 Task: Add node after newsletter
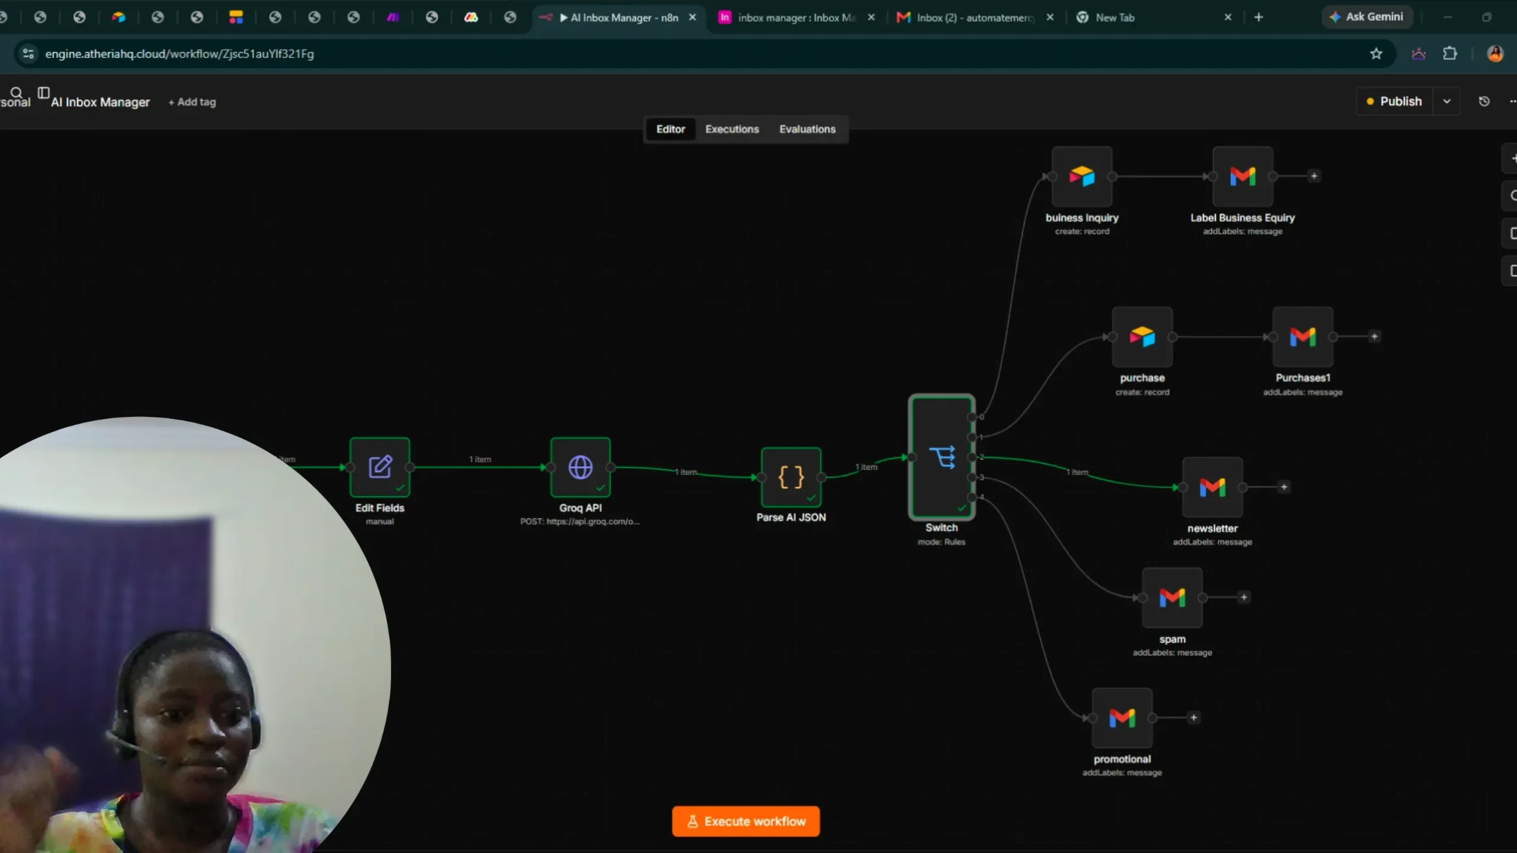click(x=1284, y=487)
